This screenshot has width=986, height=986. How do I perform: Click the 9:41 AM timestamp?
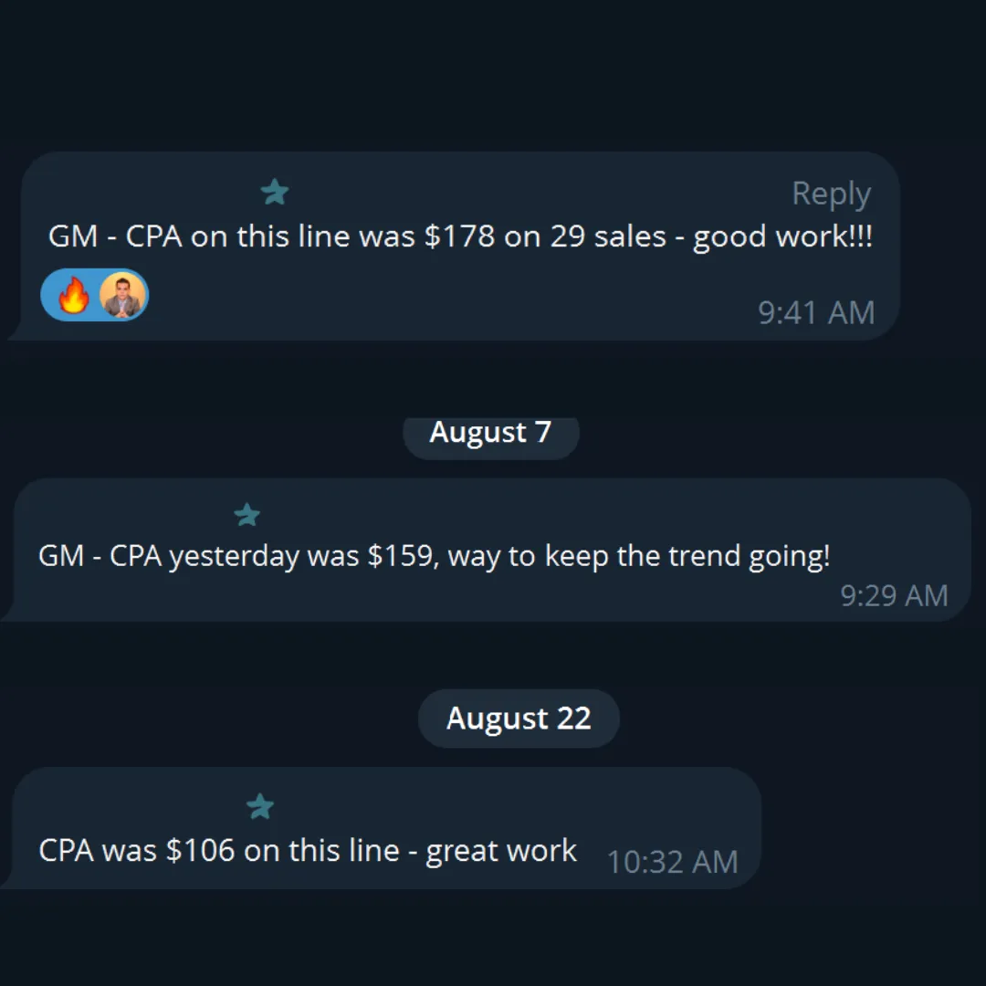(816, 313)
